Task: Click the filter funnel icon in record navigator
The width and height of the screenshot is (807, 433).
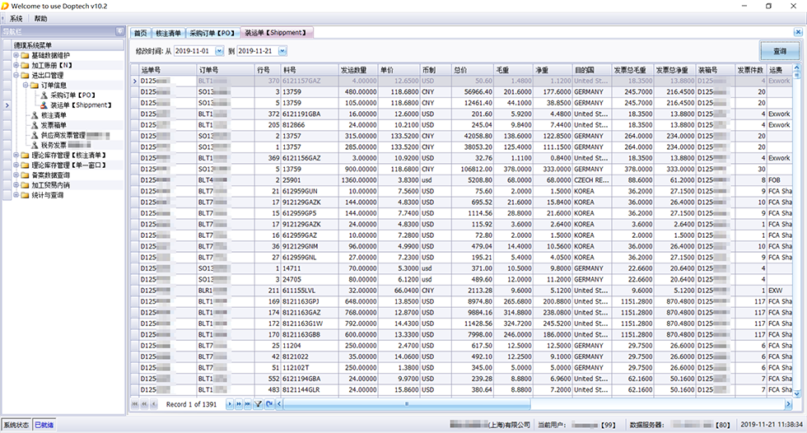Action: [259, 404]
